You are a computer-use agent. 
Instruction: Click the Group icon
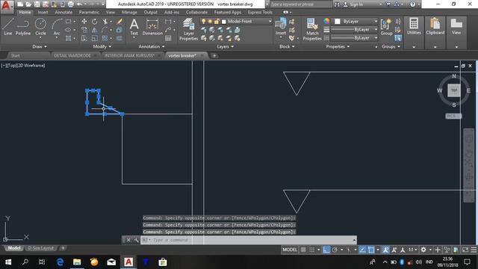(386, 27)
